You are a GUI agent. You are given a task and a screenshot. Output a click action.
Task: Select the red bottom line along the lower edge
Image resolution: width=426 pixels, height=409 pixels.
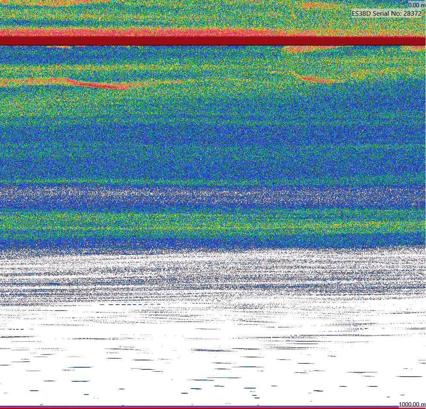pos(213,408)
